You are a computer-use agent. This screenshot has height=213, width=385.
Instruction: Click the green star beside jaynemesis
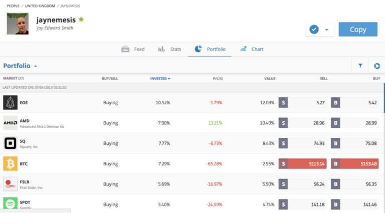coord(81,19)
